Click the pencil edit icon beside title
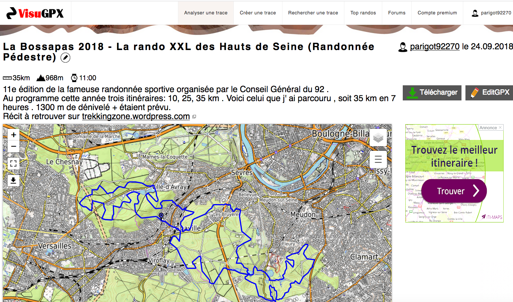The height and width of the screenshot is (302, 513). [x=65, y=58]
